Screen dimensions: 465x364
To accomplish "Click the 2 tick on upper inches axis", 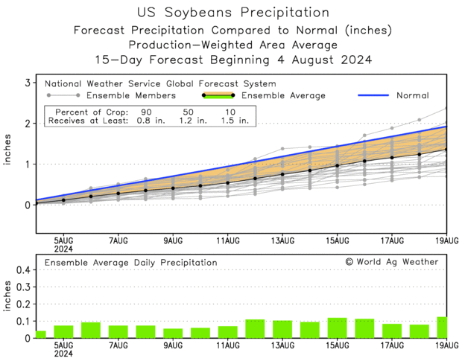I will (x=28, y=124).
